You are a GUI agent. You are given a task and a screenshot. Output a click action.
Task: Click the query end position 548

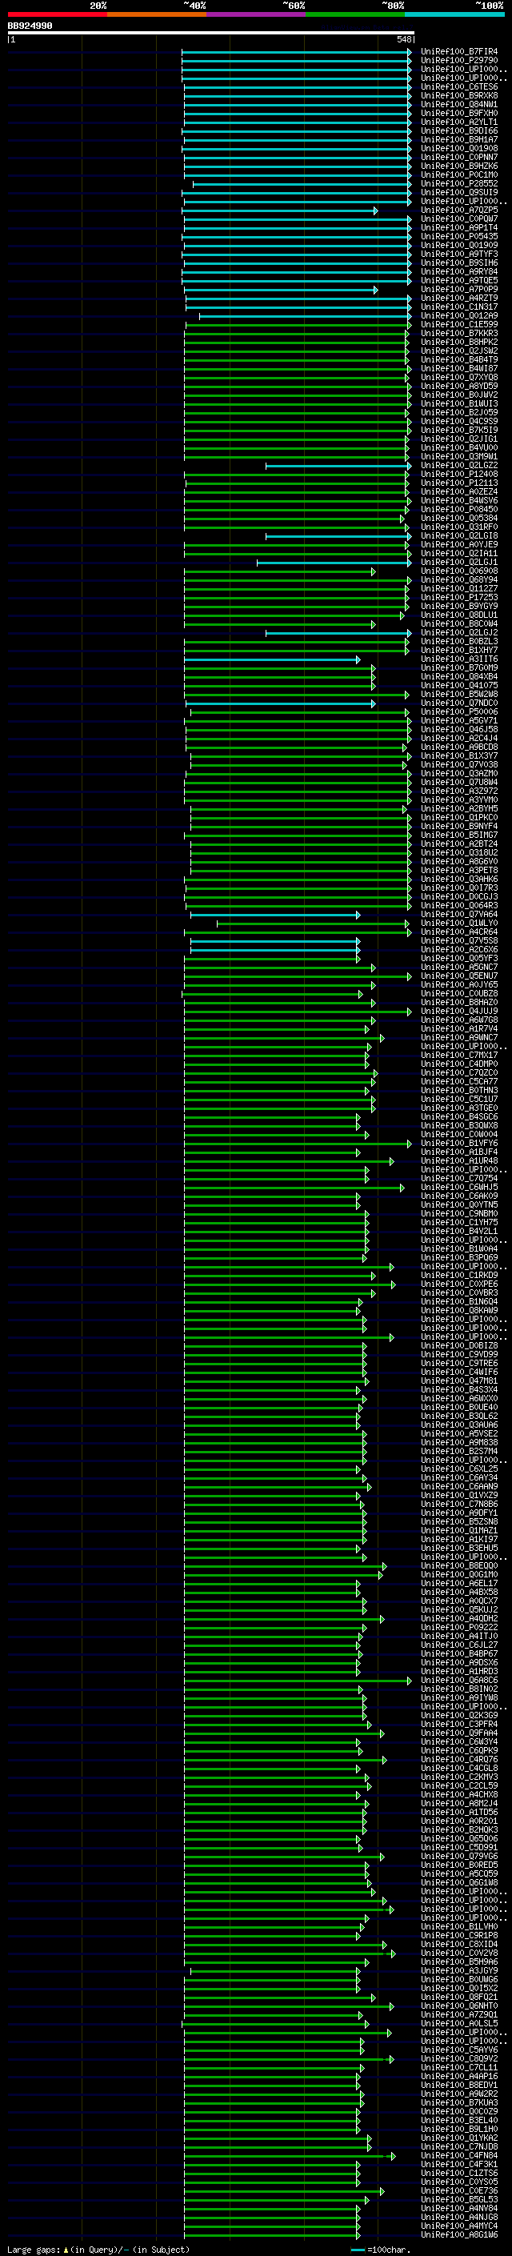click(x=404, y=39)
